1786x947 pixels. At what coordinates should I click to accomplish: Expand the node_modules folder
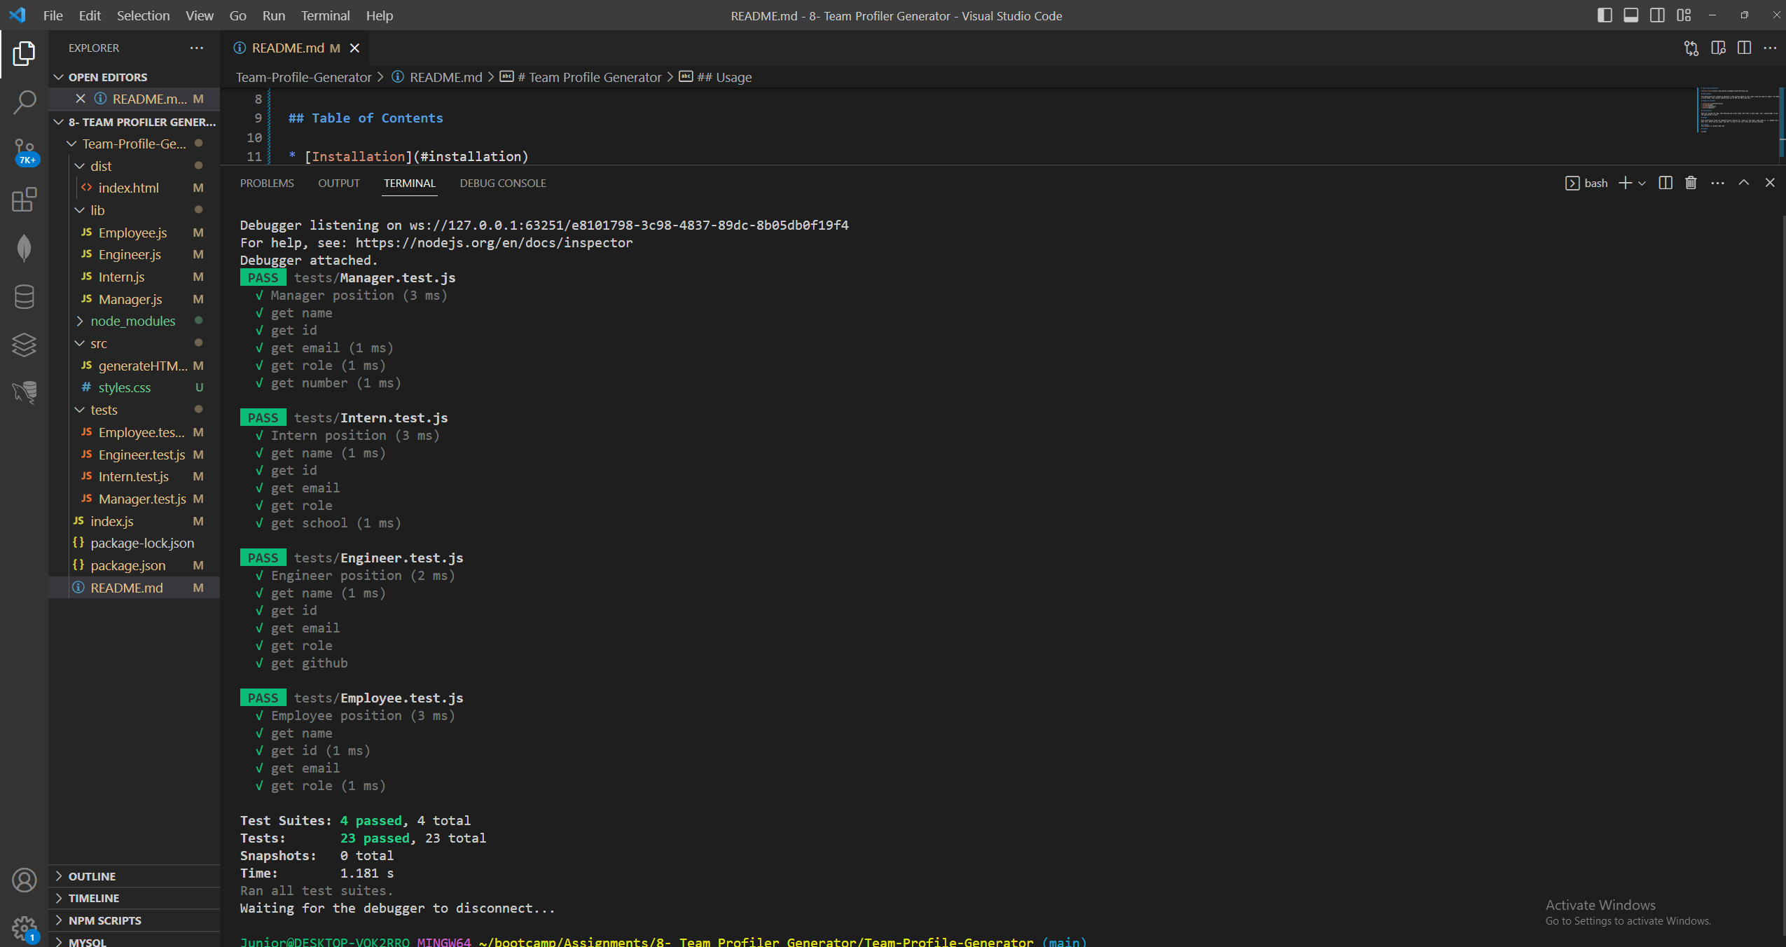click(x=132, y=321)
